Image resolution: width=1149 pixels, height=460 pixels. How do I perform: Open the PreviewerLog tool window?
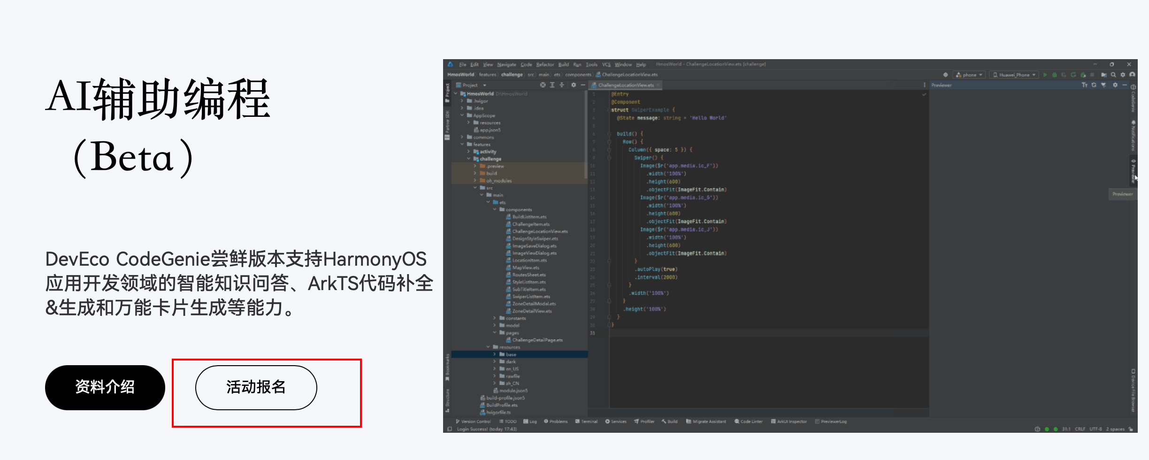pos(831,422)
